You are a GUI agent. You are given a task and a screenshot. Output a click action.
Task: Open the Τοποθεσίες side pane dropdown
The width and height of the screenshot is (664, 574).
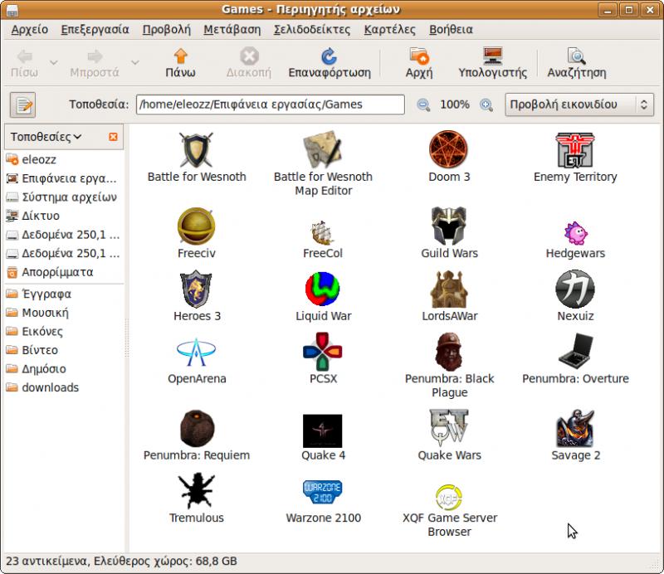(x=46, y=137)
